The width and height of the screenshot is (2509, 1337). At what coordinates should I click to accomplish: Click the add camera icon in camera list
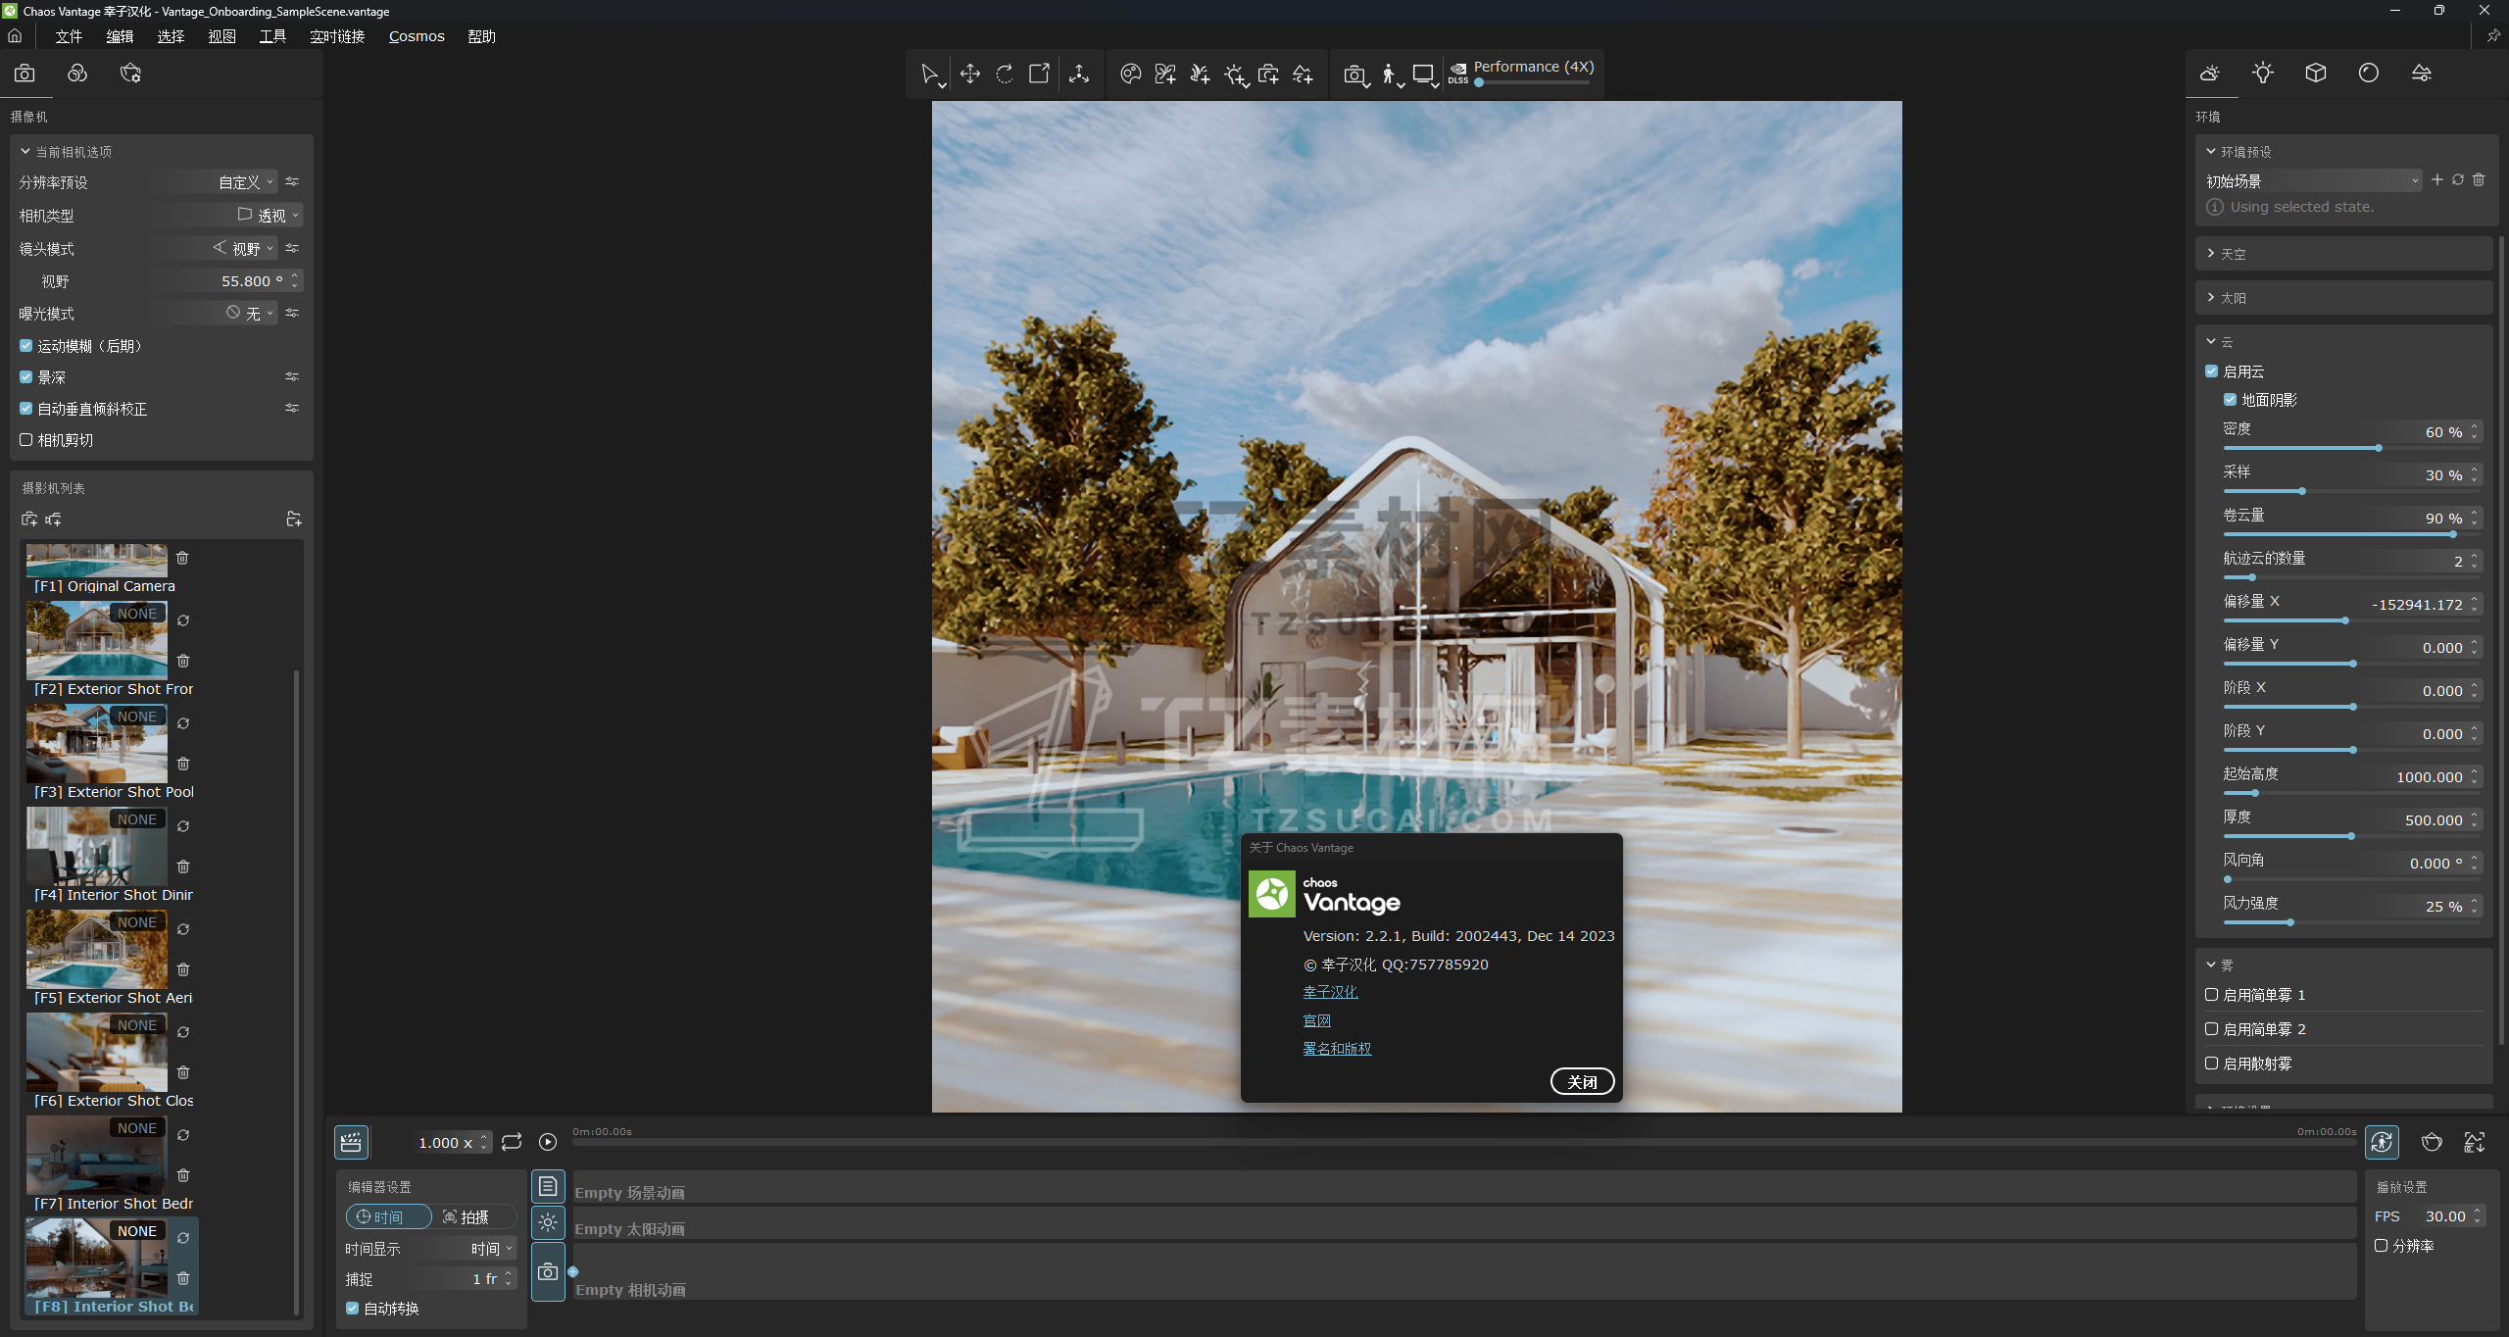click(29, 520)
